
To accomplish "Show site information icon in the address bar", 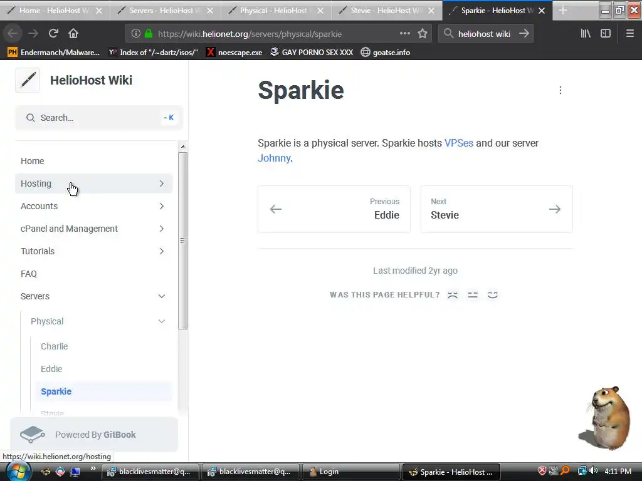I will point(136,34).
